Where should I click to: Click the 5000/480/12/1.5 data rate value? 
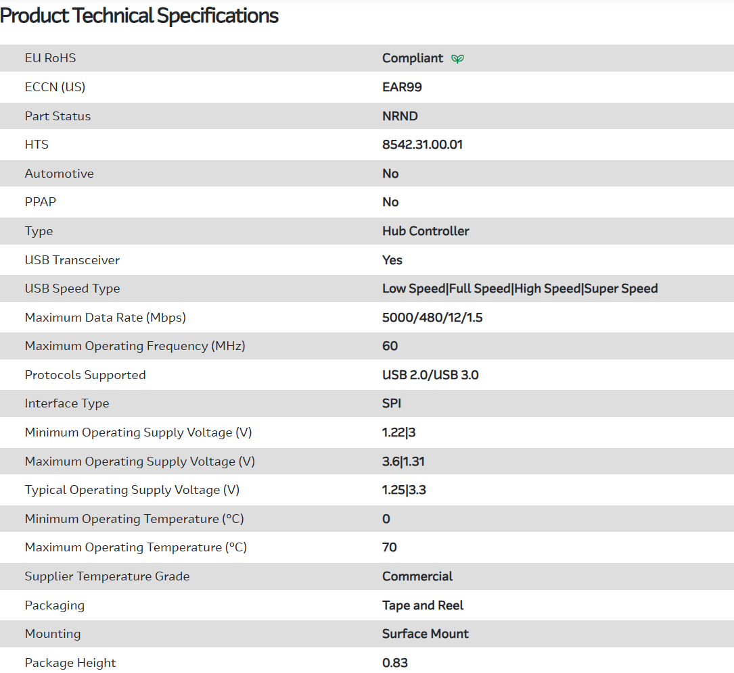coord(432,318)
